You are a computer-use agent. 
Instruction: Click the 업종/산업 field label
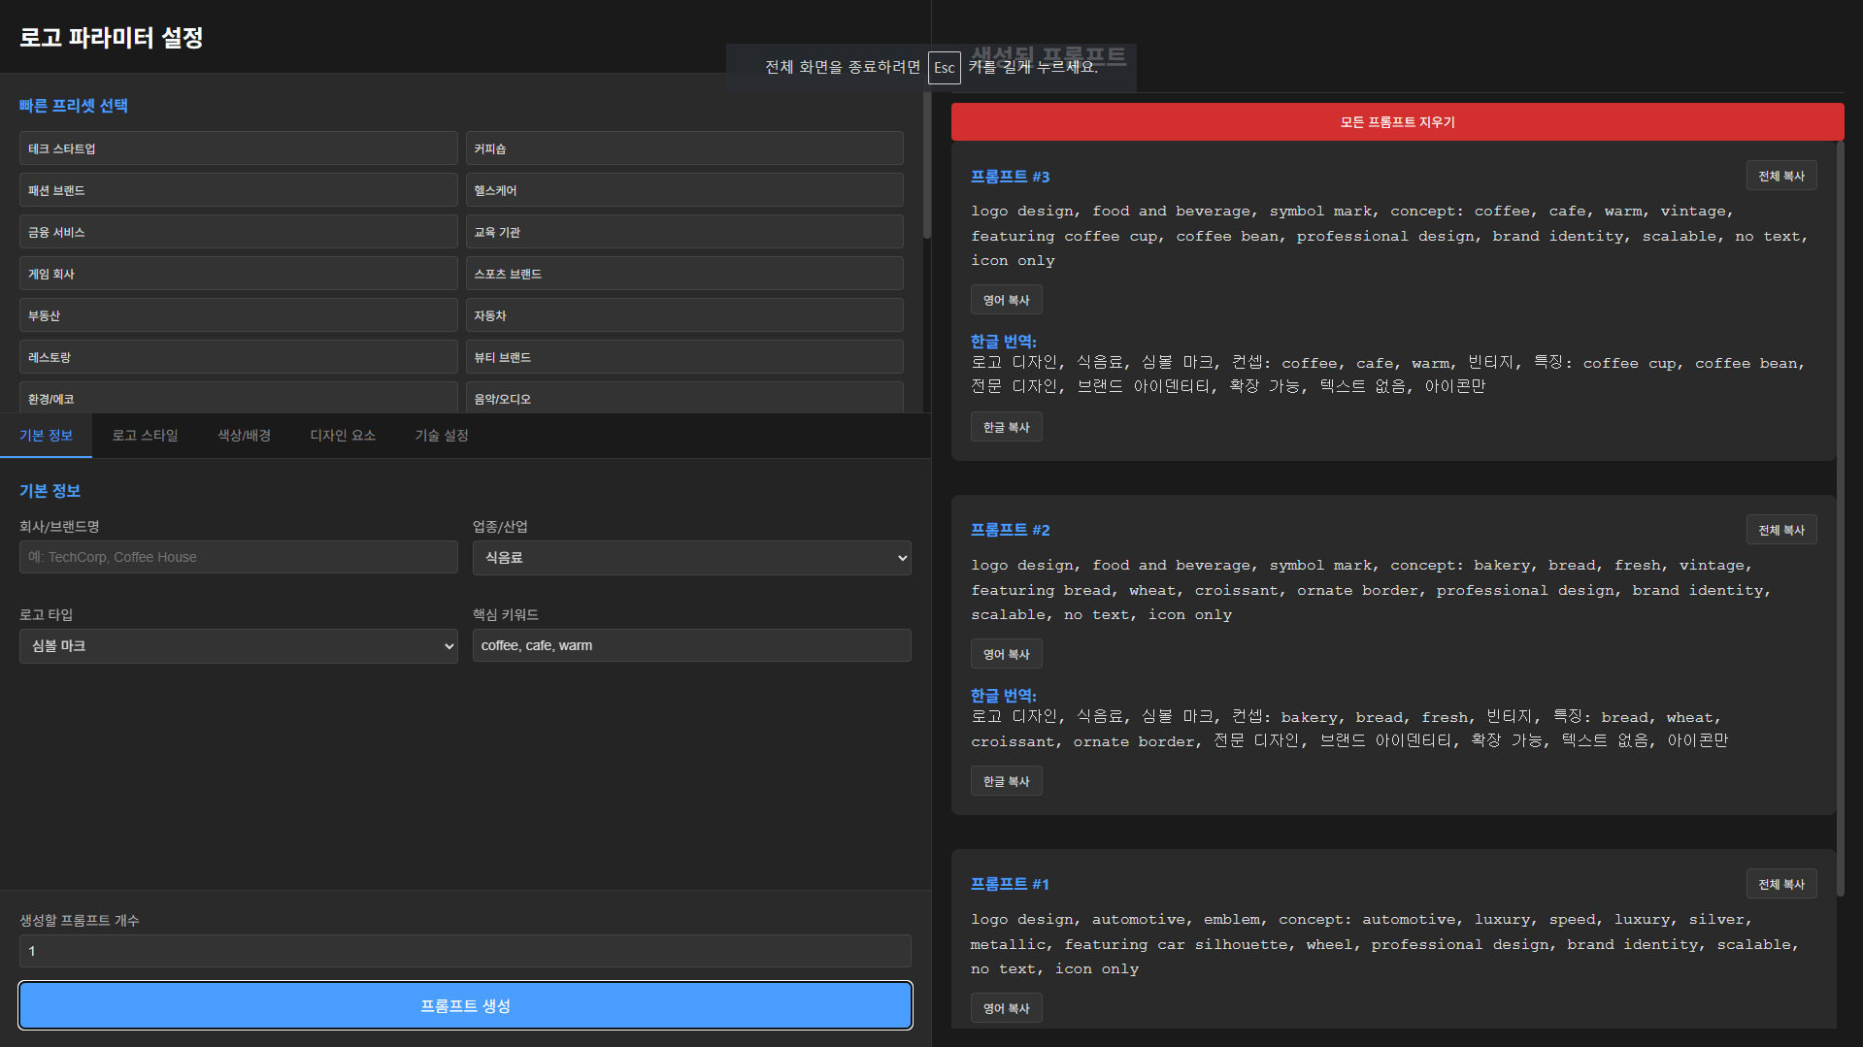[500, 527]
